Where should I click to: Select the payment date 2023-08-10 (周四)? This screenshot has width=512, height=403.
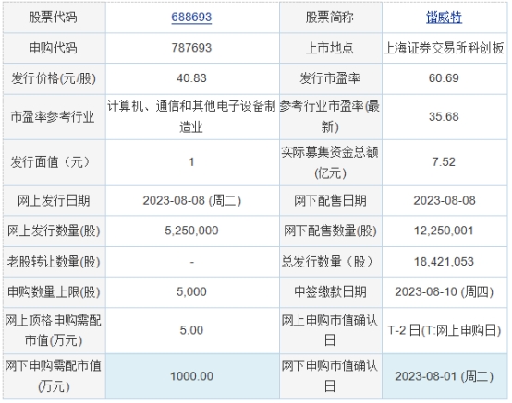tap(445, 291)
